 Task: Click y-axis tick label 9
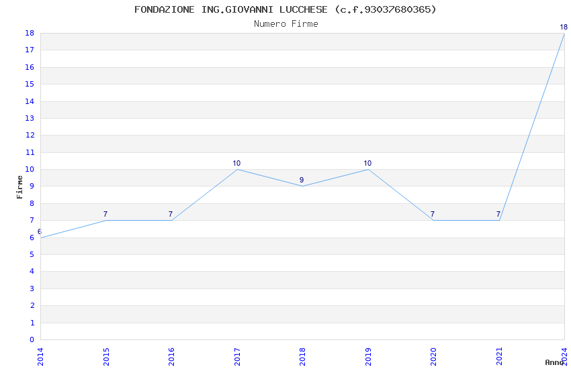pyautogui.click(x=32, y=186)
